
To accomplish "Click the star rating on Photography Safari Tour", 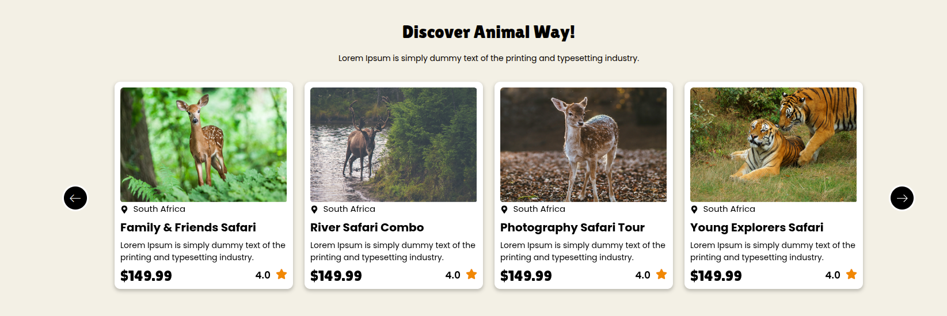I will 661,275.
